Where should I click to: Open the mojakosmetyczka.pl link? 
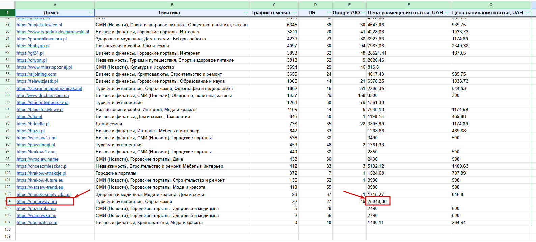[x=44, y=194]
